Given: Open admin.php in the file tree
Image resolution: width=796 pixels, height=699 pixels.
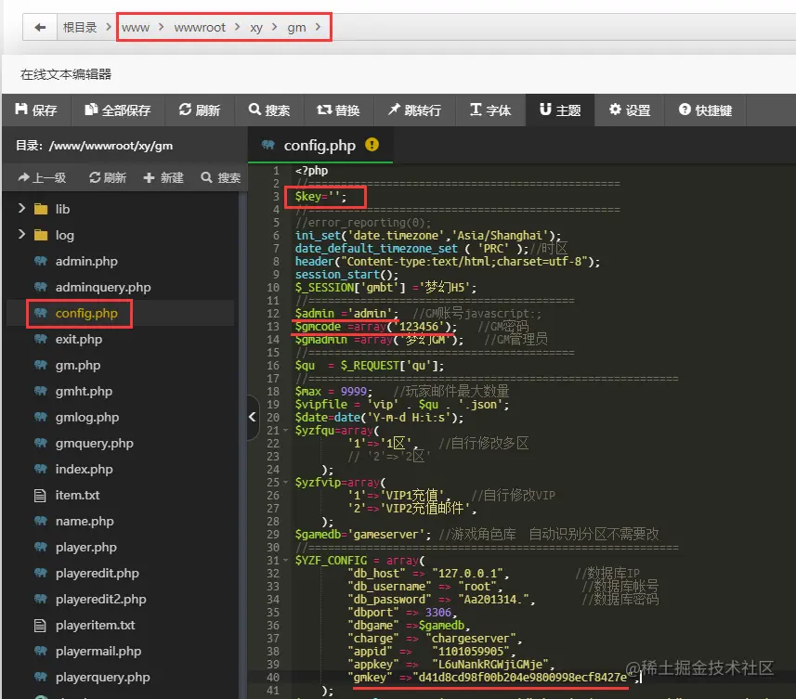Looking at the screenshot, I should 86,261.
